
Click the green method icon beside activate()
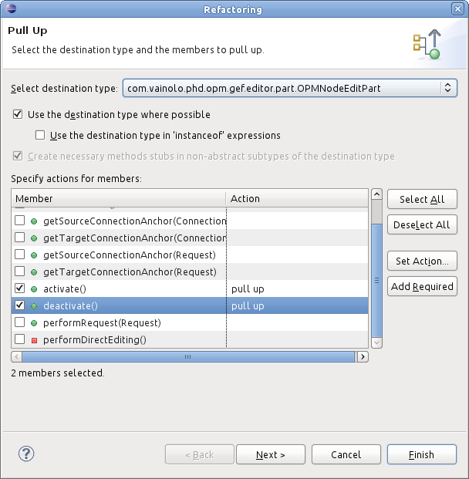point(34,289)
